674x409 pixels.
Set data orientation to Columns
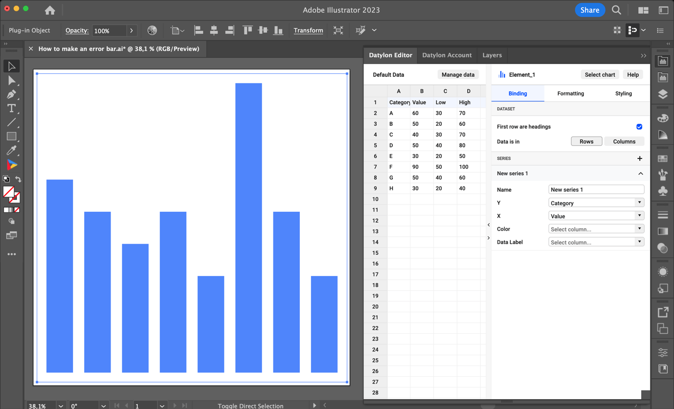point(624,141)
